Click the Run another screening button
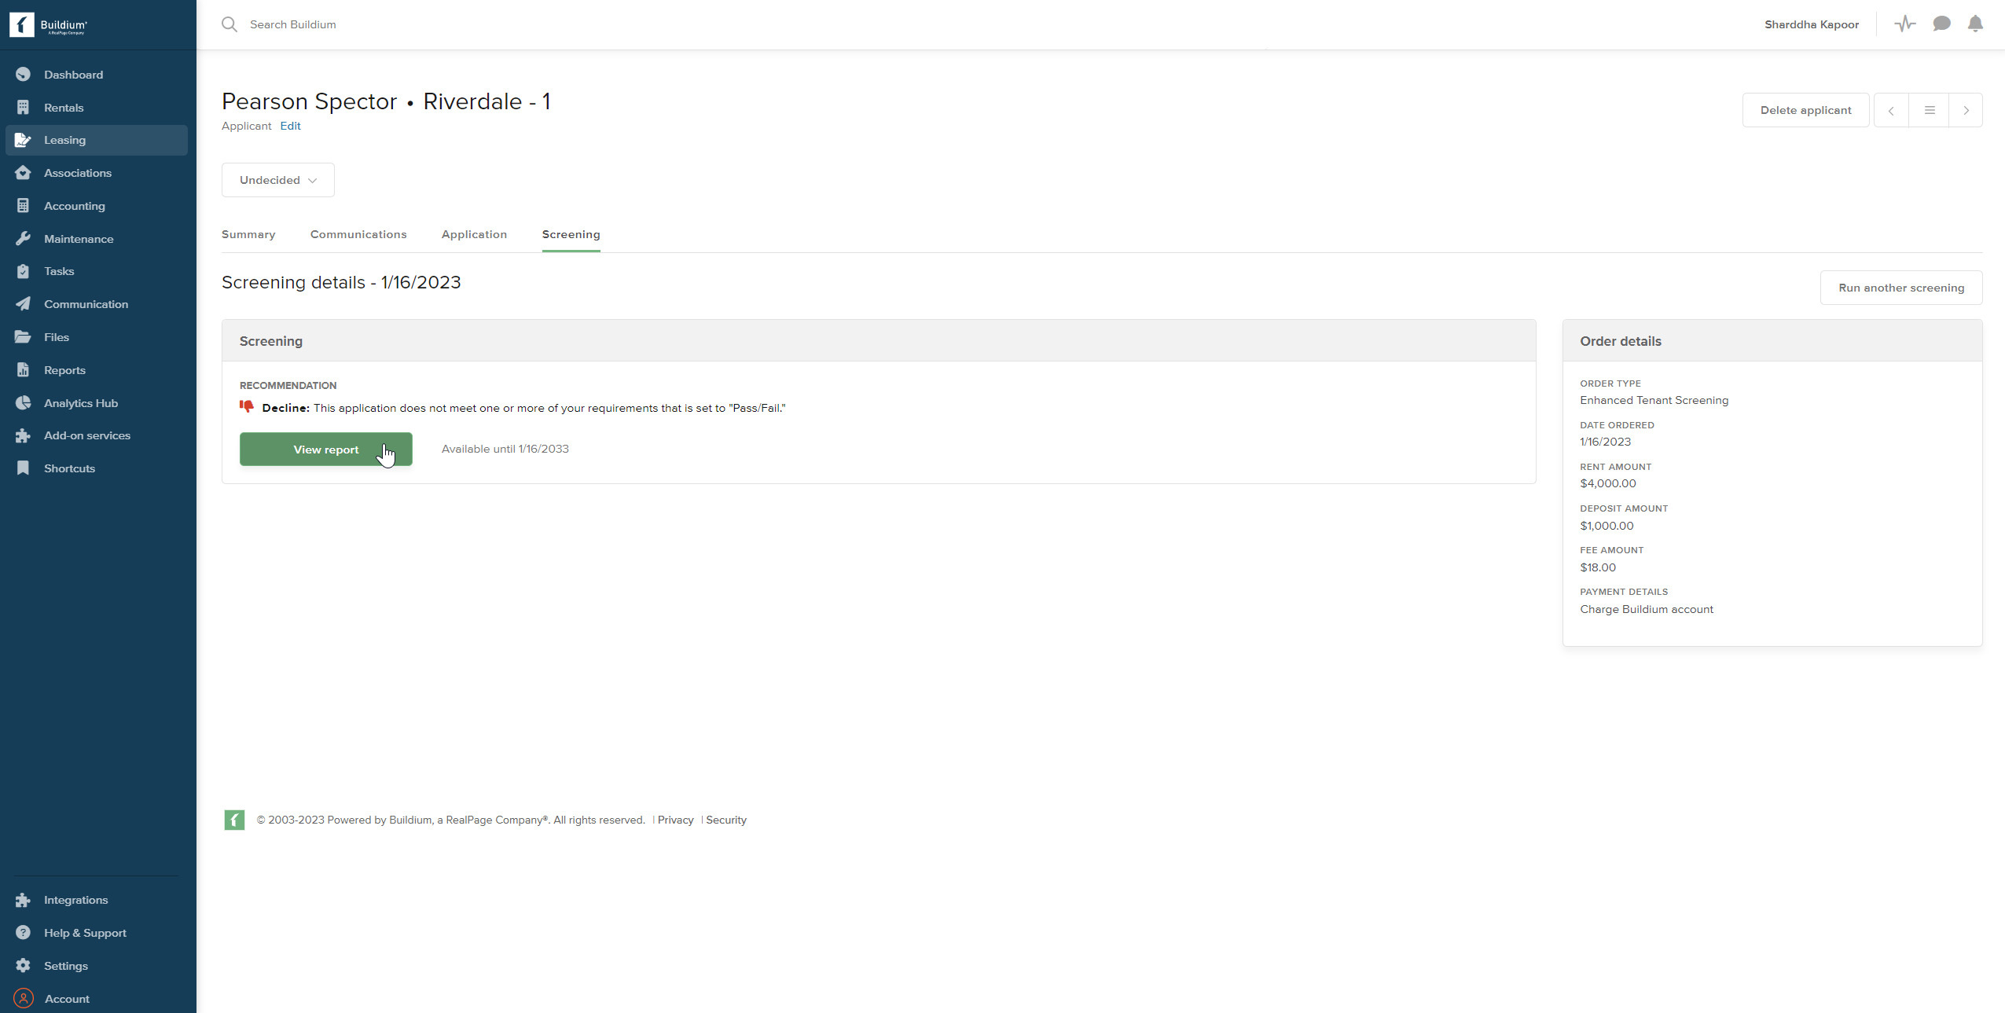 click(1901, 288)
